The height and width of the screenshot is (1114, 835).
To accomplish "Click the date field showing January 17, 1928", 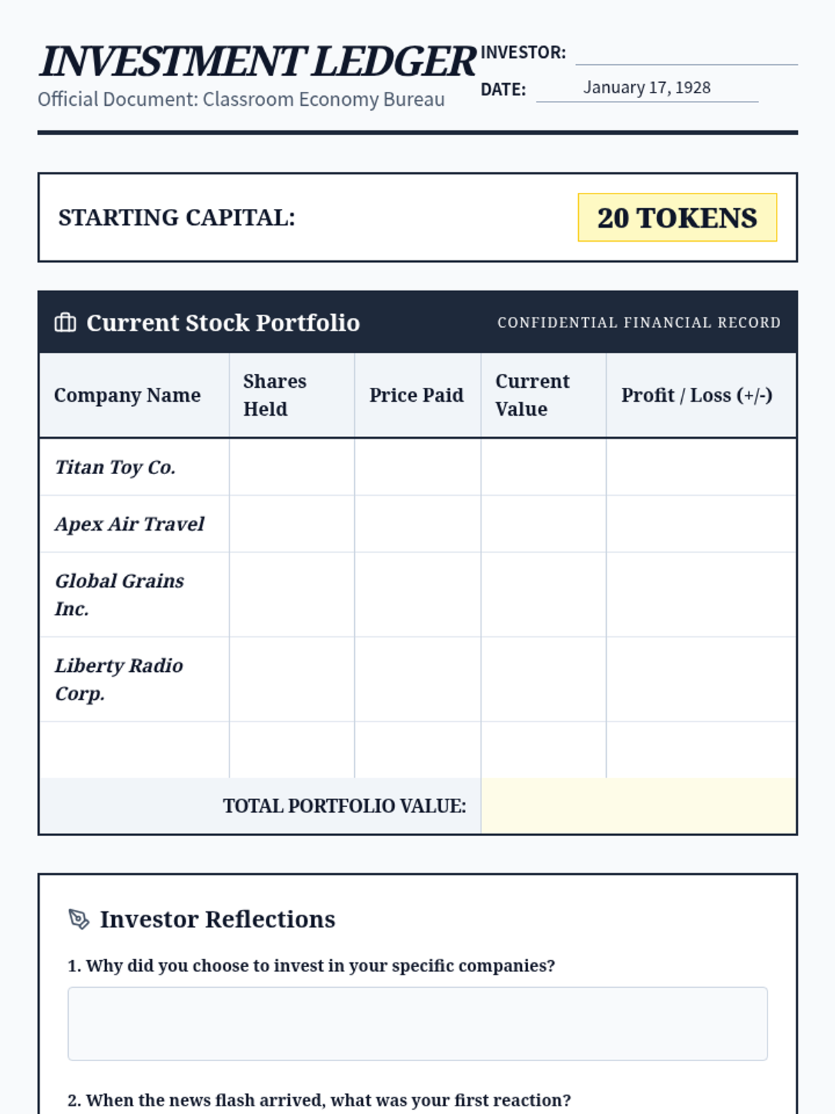I will click(x=647, y=88).
